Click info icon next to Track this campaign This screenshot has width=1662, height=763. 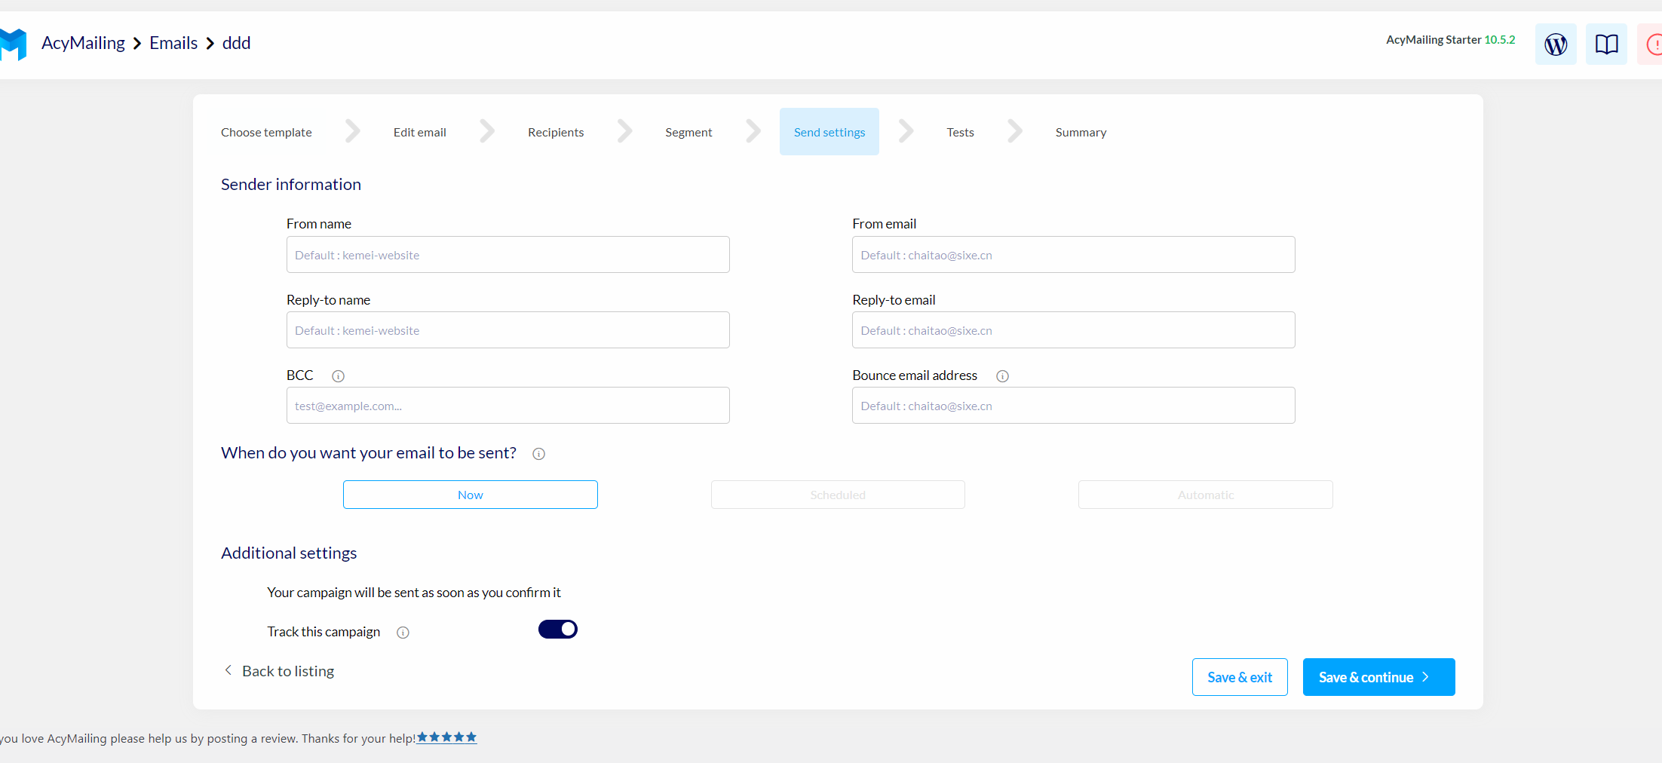point(403,633)
